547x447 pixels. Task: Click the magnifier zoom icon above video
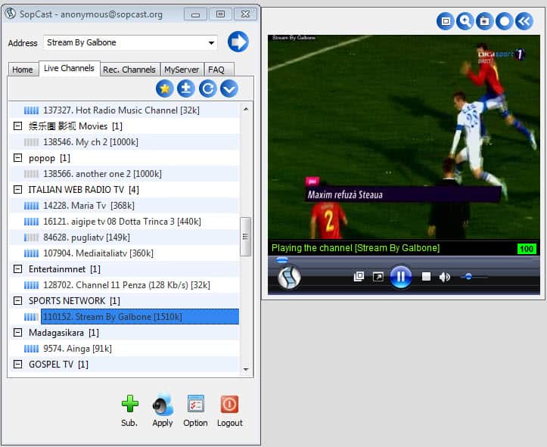[x=465, y=21]
